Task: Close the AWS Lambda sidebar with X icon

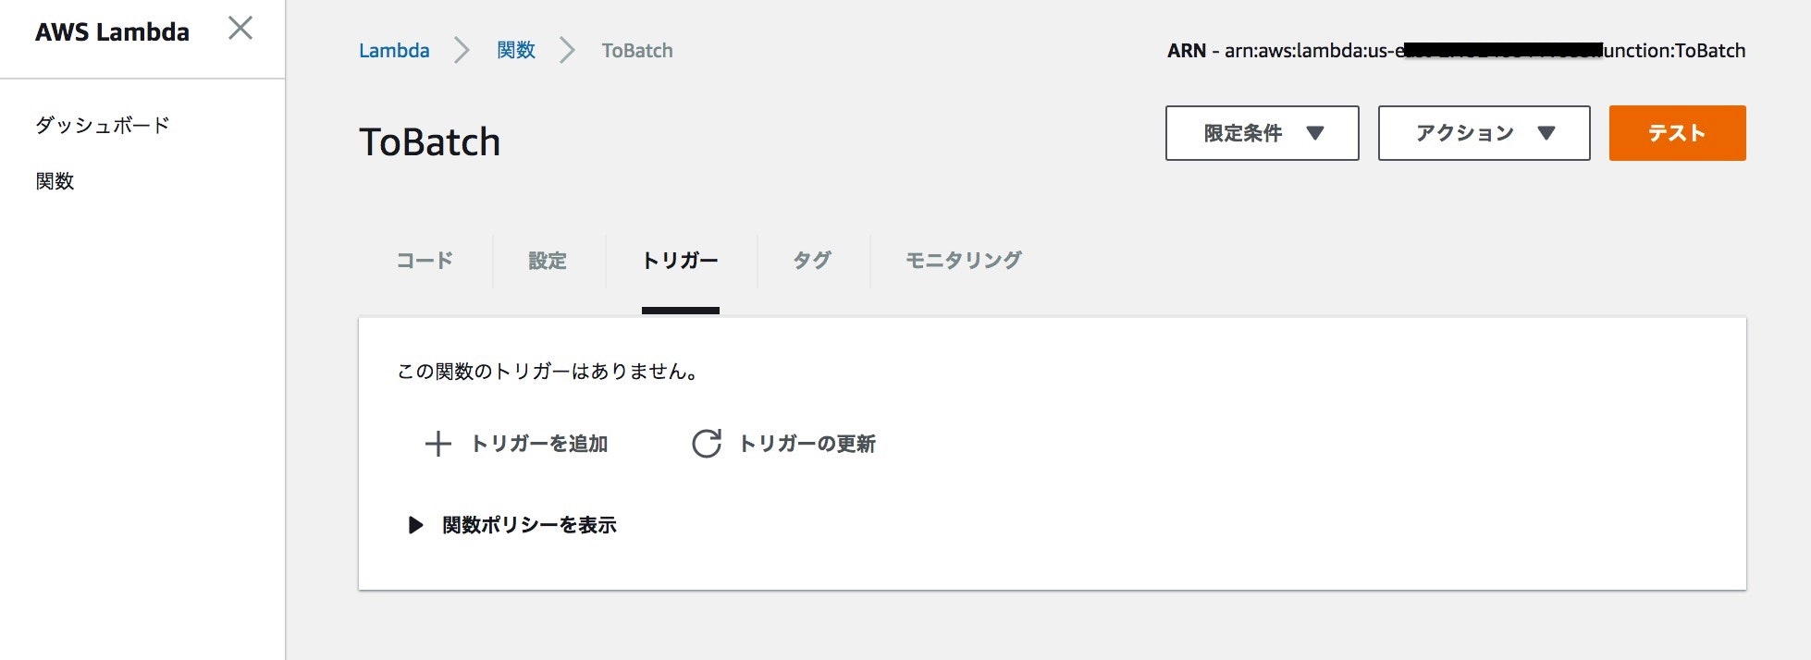Action: pyautogui.click(x=240, y=29)
